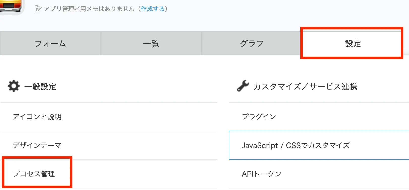
Task: Click empty space right of デザインテーマ label
Action: pos(139,145)
